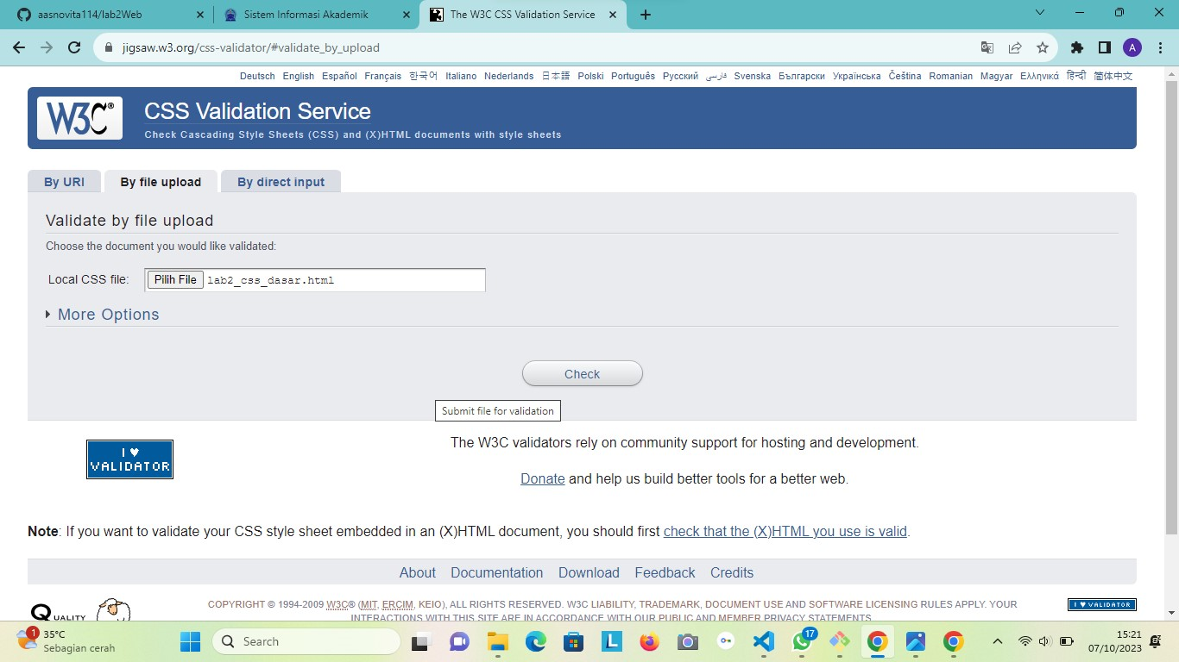Open the Extensions puzzle icon
The width and height of the screenshot is (1179, 662).
[1076, 48]
